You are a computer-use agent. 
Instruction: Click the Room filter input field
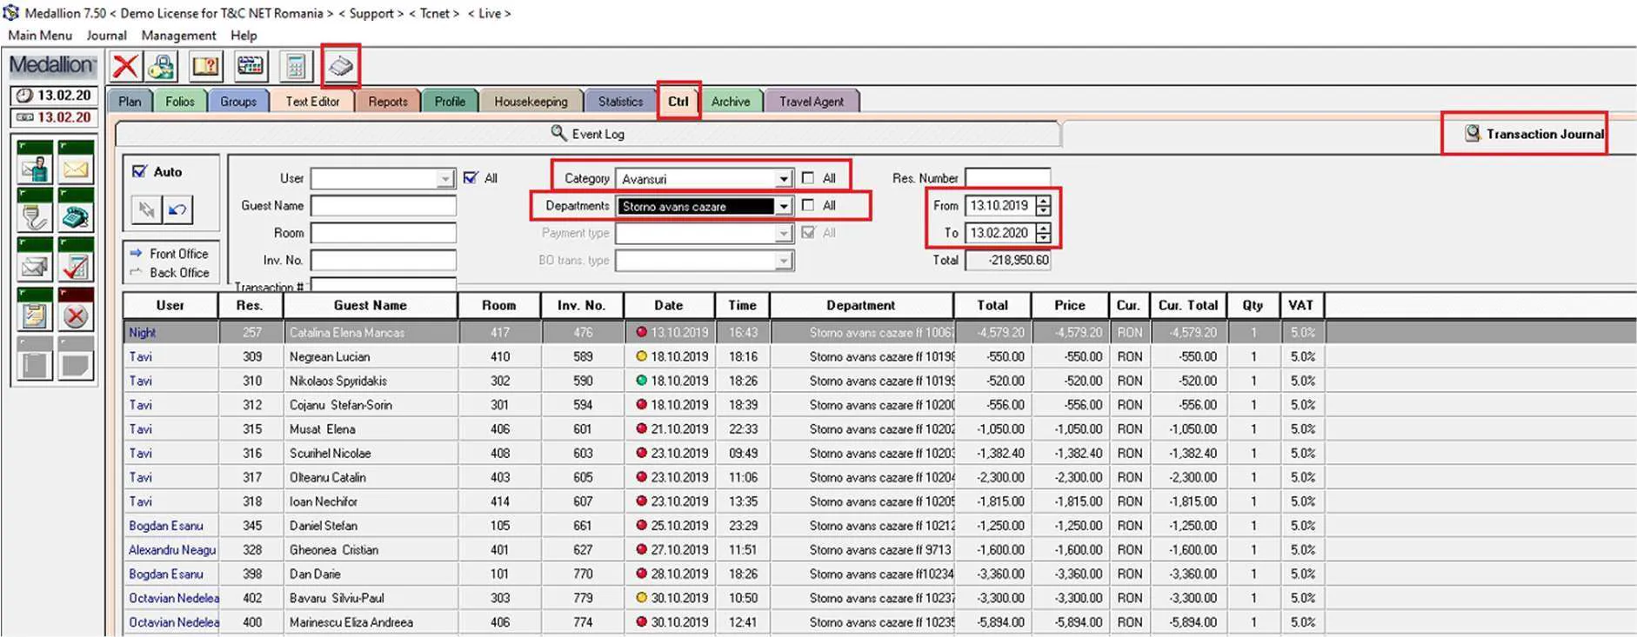pos(384,233)
